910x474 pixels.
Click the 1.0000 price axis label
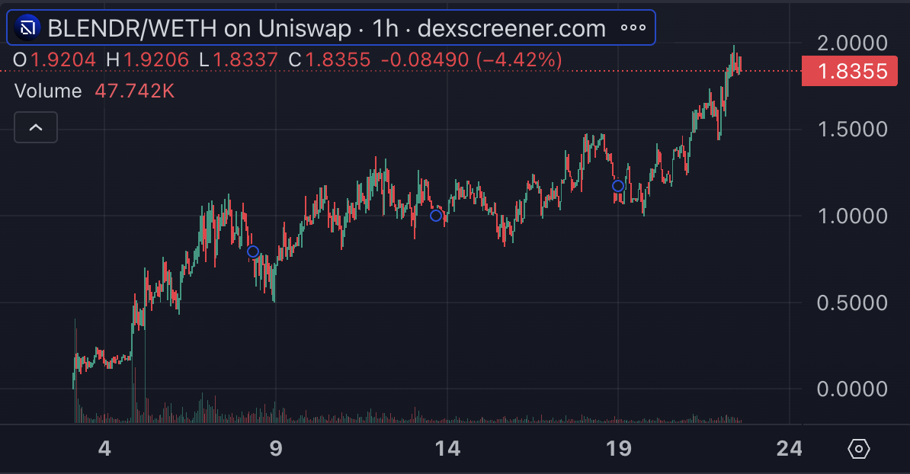click(852, 216)
